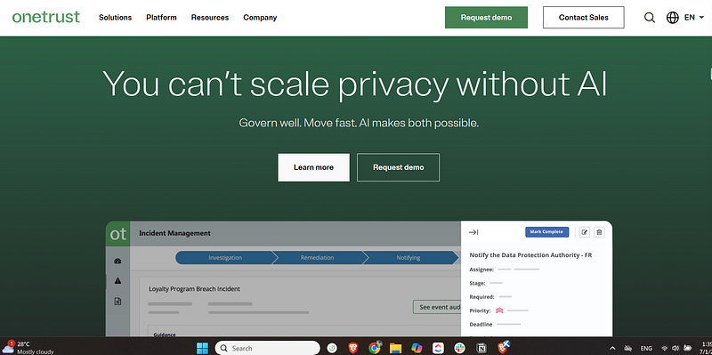Open Copilot from the taskbar
Viewport: 712px width, 355px height.
tap(417, 348)
